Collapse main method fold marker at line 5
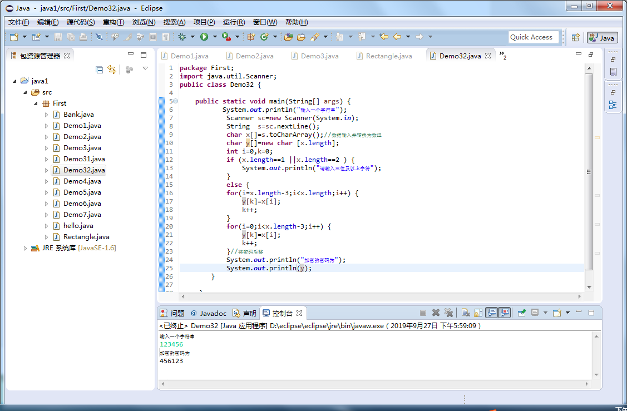The width and height of the screenshot is (627, 411). point(176,101)
